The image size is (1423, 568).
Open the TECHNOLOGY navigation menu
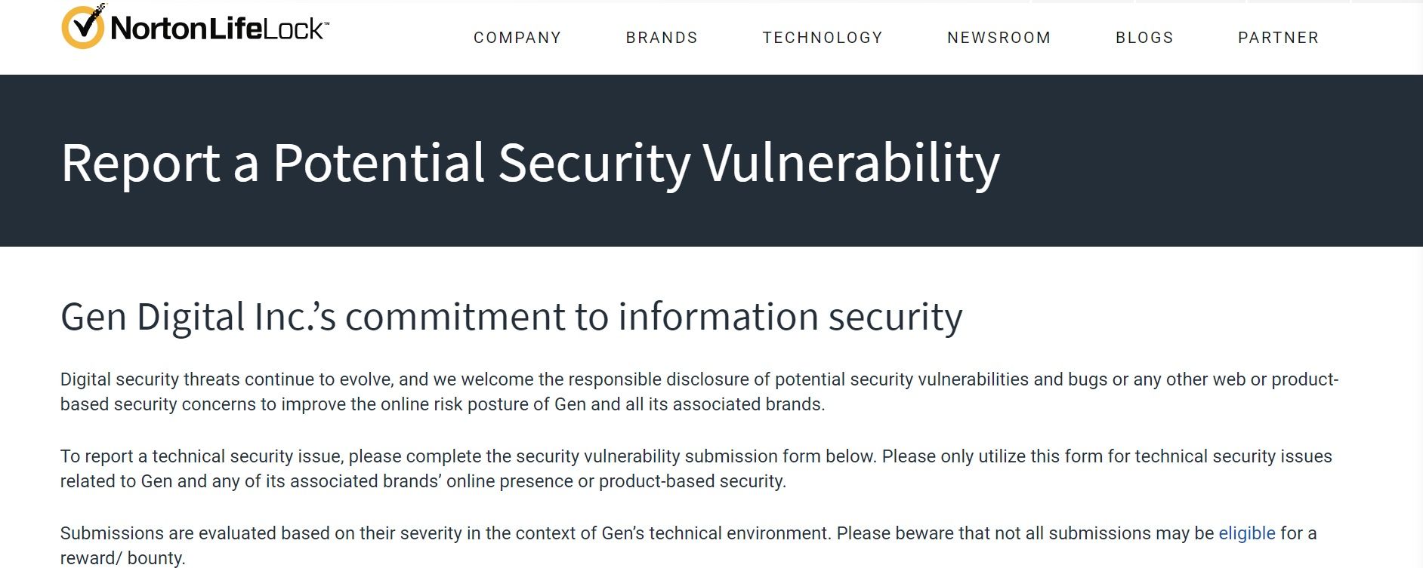(x=823, y=37)
